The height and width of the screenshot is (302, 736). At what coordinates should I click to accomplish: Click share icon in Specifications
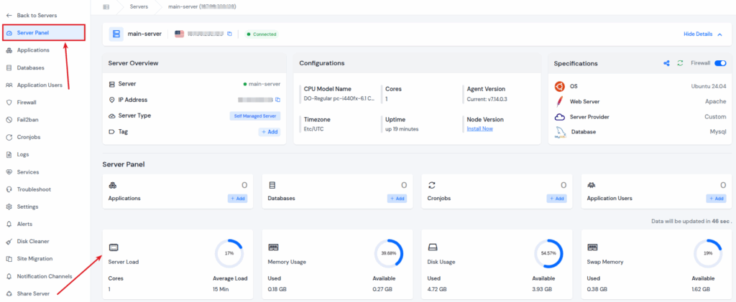[666, 63]
